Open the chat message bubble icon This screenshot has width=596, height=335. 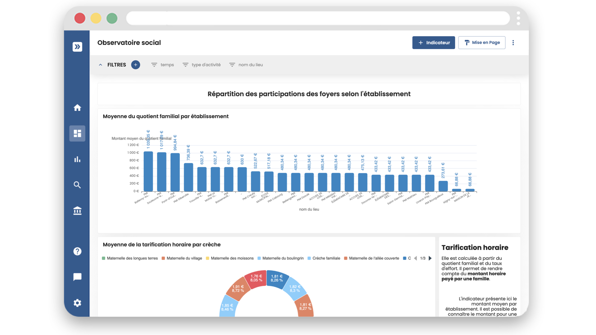point(77,277)
